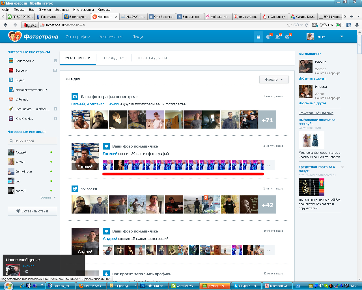The height and width of the screenshot is (290, 362).
Task: Click the mail icon in Firefox toolbar
Action: tap(315, 25)
